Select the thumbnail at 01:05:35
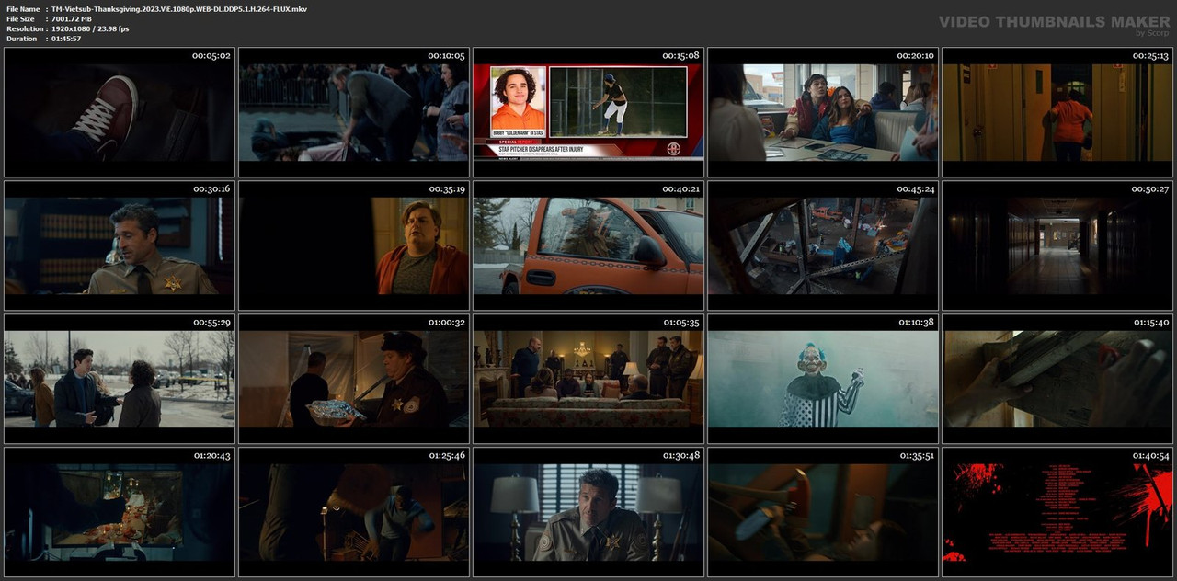Screen dimensions: 1177x581 pos(588,379)
